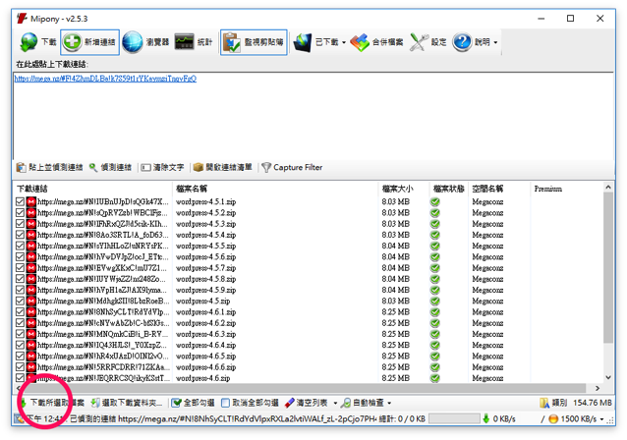Viewport: 627px width, 440px height.
Task: Expand the Help (說明) dropdown arrow
Action: 496,43
